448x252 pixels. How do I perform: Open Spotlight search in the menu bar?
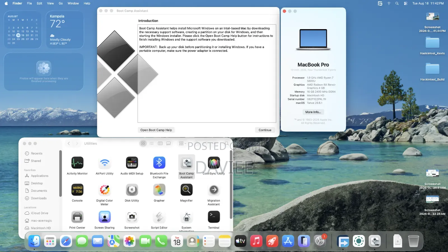point(397,3)
